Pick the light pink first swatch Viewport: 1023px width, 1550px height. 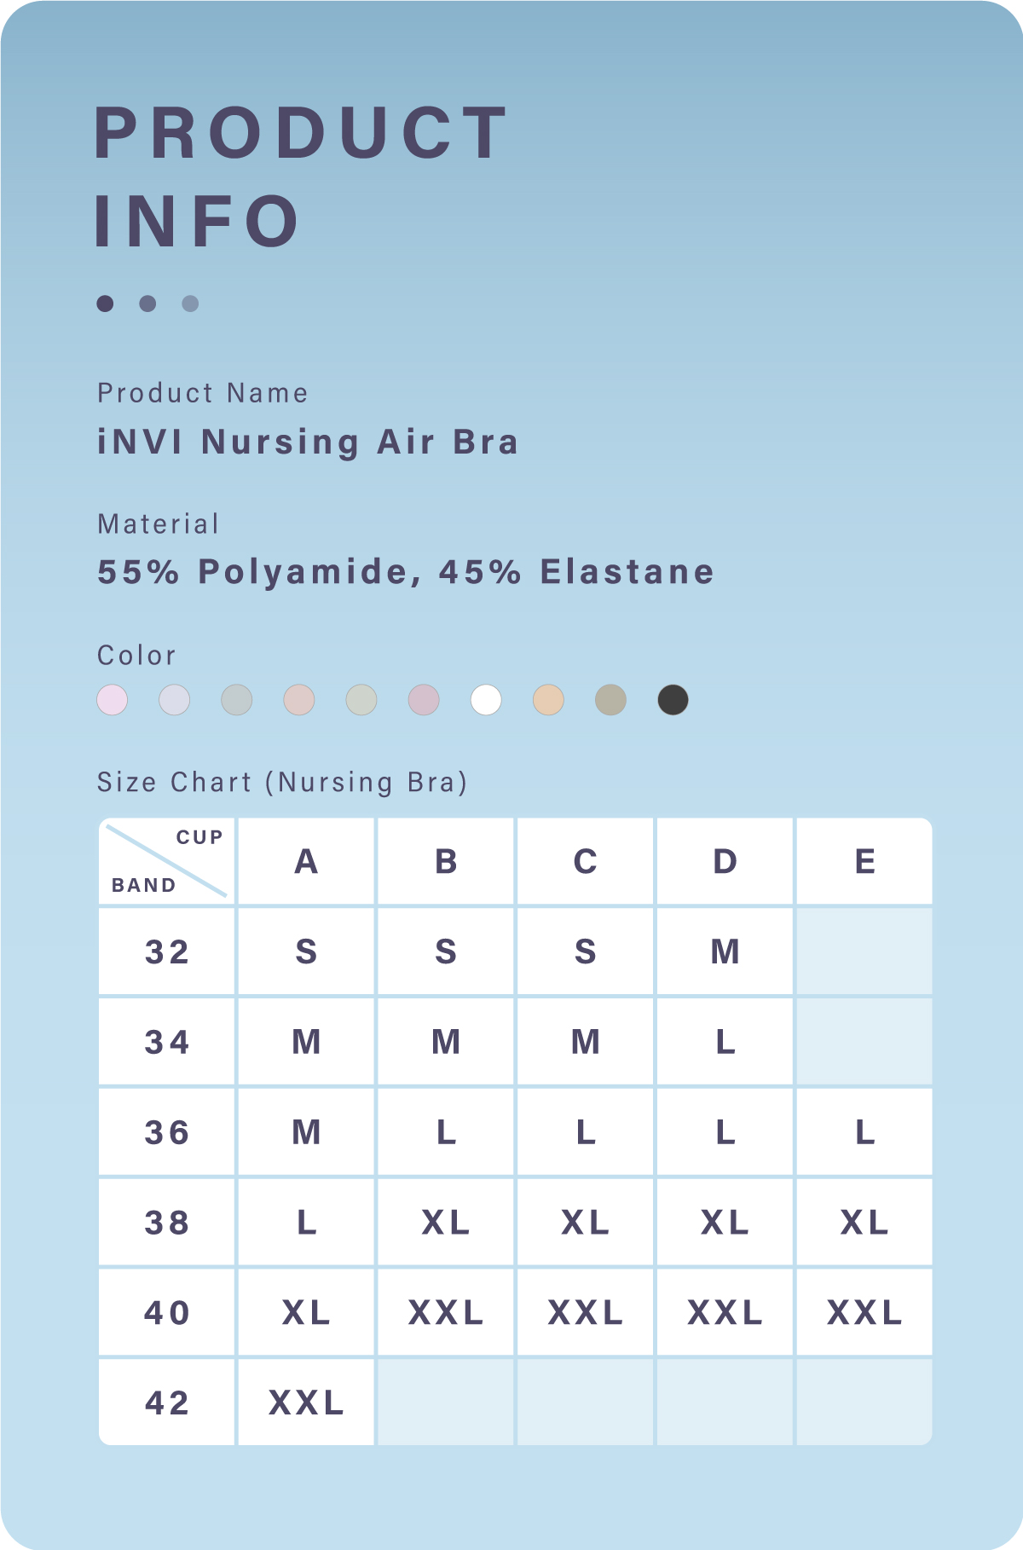click(x=113, y=700)
